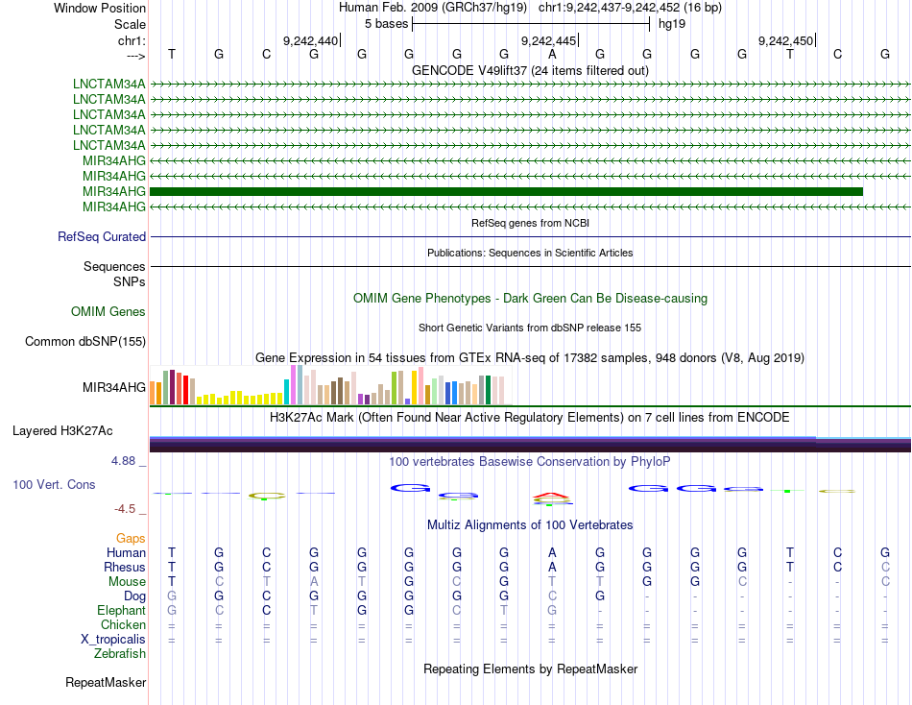Click the A base in the Mouse alignment row
The image size is (912, 705).
[314, 582]
